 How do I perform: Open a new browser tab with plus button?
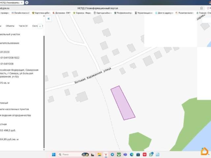27,2
